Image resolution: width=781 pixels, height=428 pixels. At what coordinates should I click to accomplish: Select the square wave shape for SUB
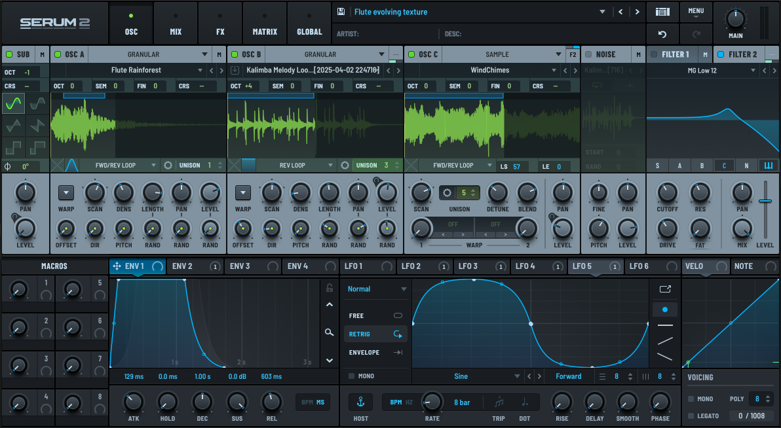point(14,147)
